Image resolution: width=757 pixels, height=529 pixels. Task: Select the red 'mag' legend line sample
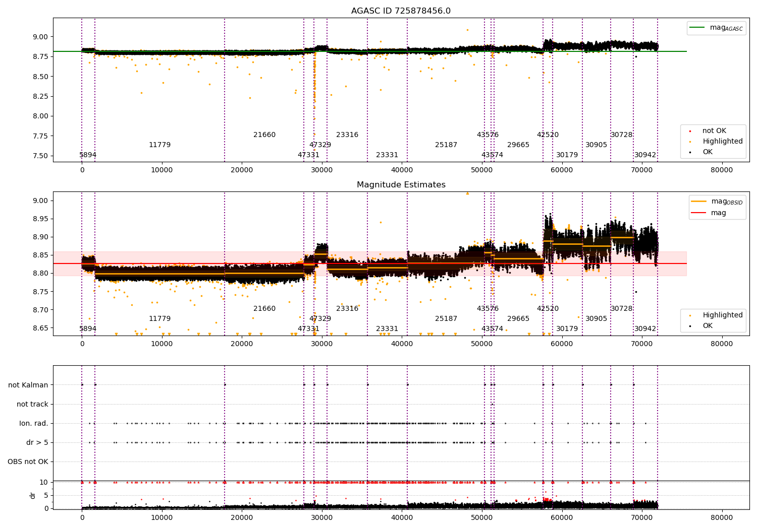pos(699,213)
